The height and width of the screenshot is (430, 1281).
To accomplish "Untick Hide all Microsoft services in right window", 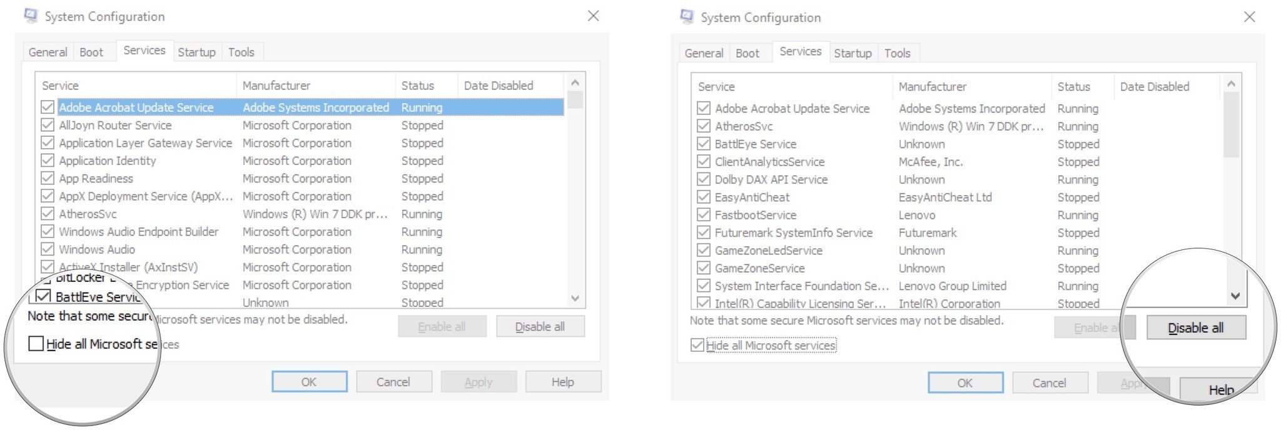I will [697, 345].
